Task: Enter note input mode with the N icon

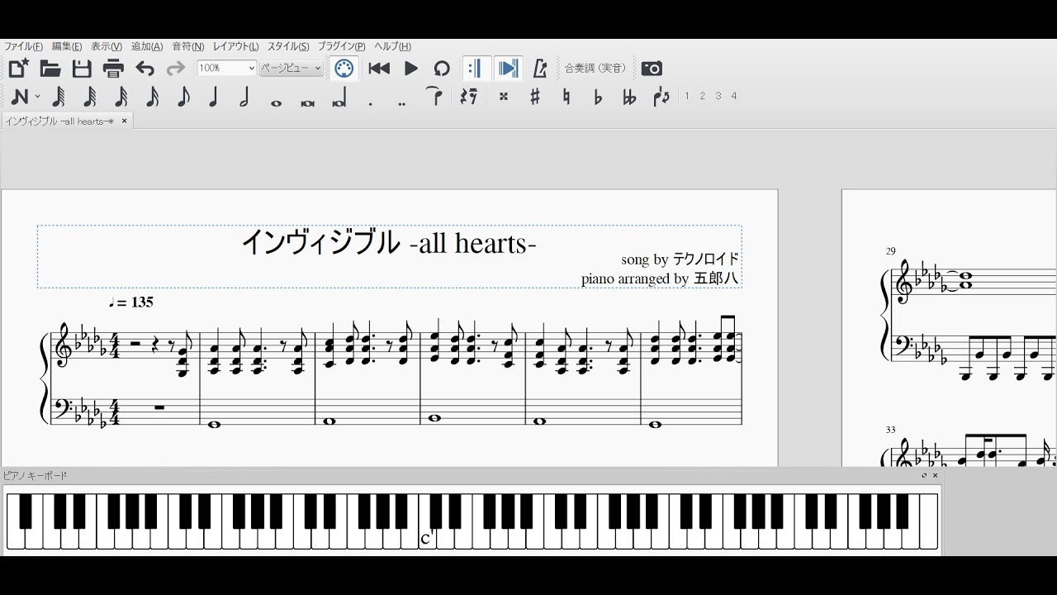Action: pos(18,97)
